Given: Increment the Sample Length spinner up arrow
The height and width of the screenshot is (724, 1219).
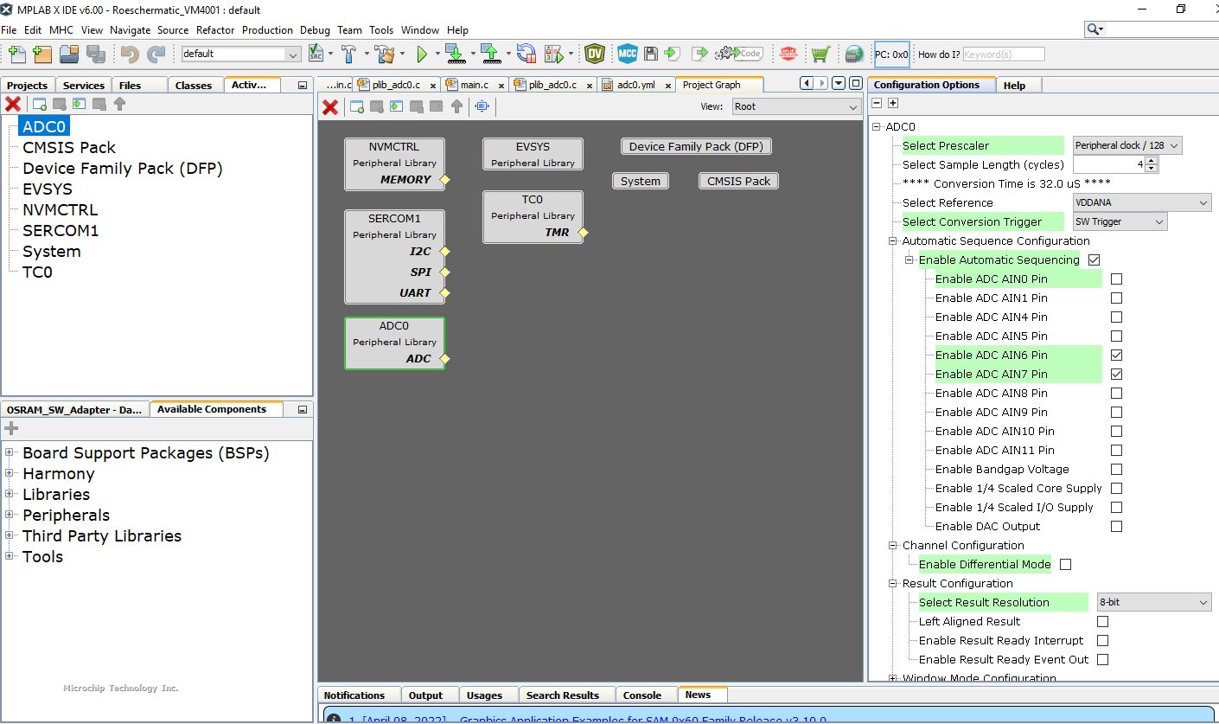Looking at the screenshot, I should pyautogui.click(x=1152, y=161).
